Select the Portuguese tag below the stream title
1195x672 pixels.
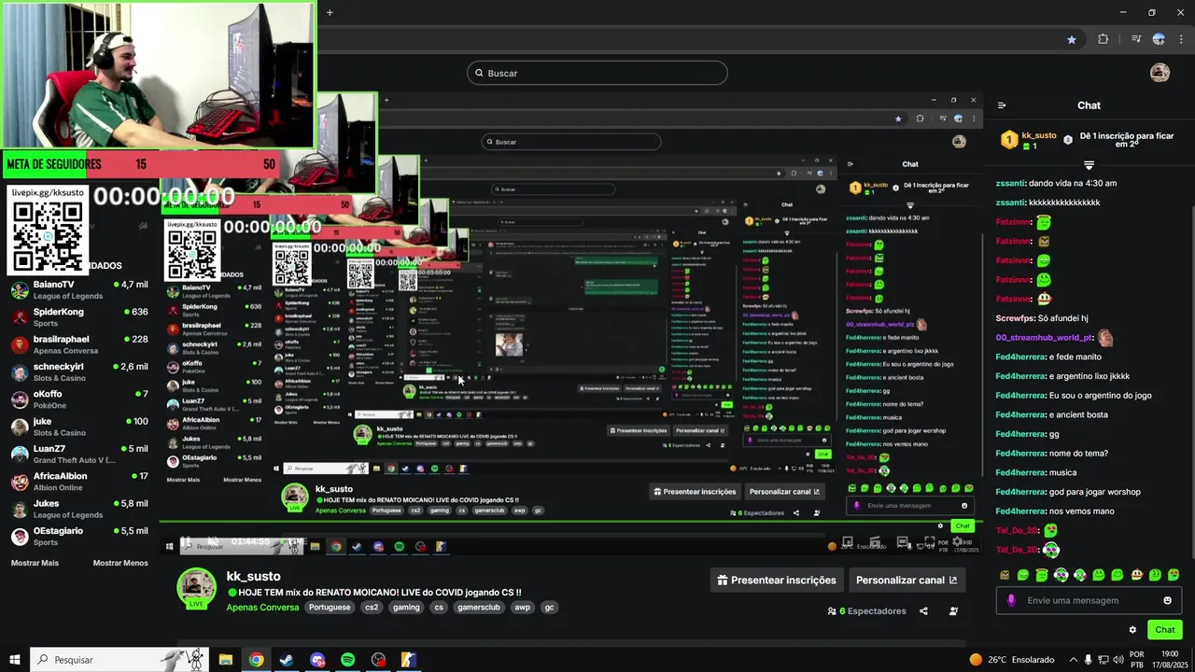[330, 608]
